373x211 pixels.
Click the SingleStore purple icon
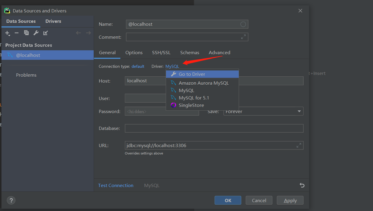point(173,105)
